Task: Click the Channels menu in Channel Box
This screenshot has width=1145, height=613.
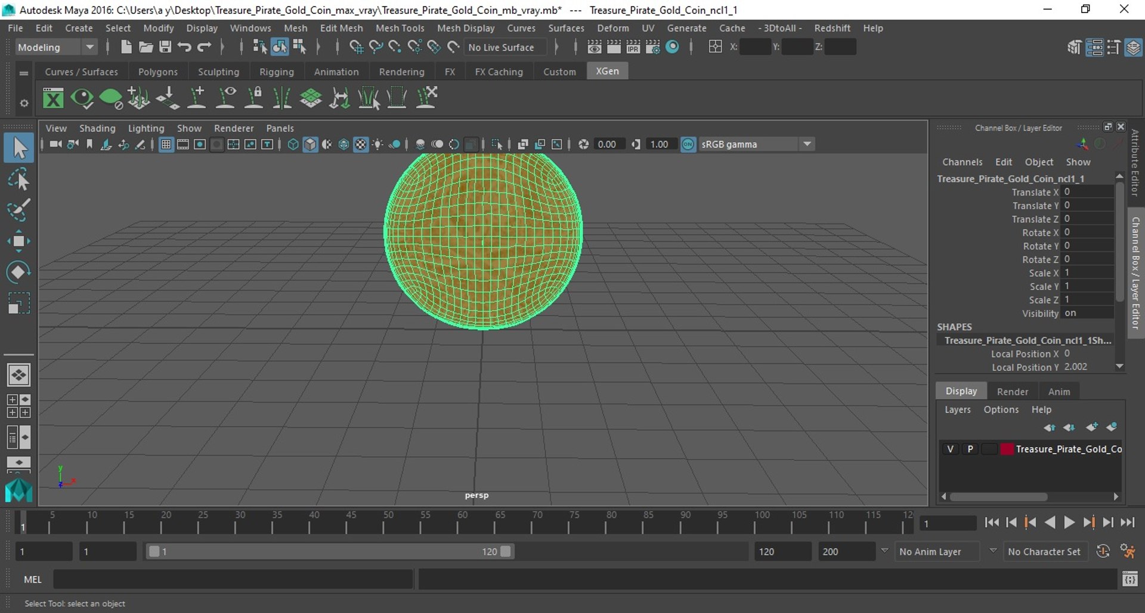Action: [x=962, y=162]
